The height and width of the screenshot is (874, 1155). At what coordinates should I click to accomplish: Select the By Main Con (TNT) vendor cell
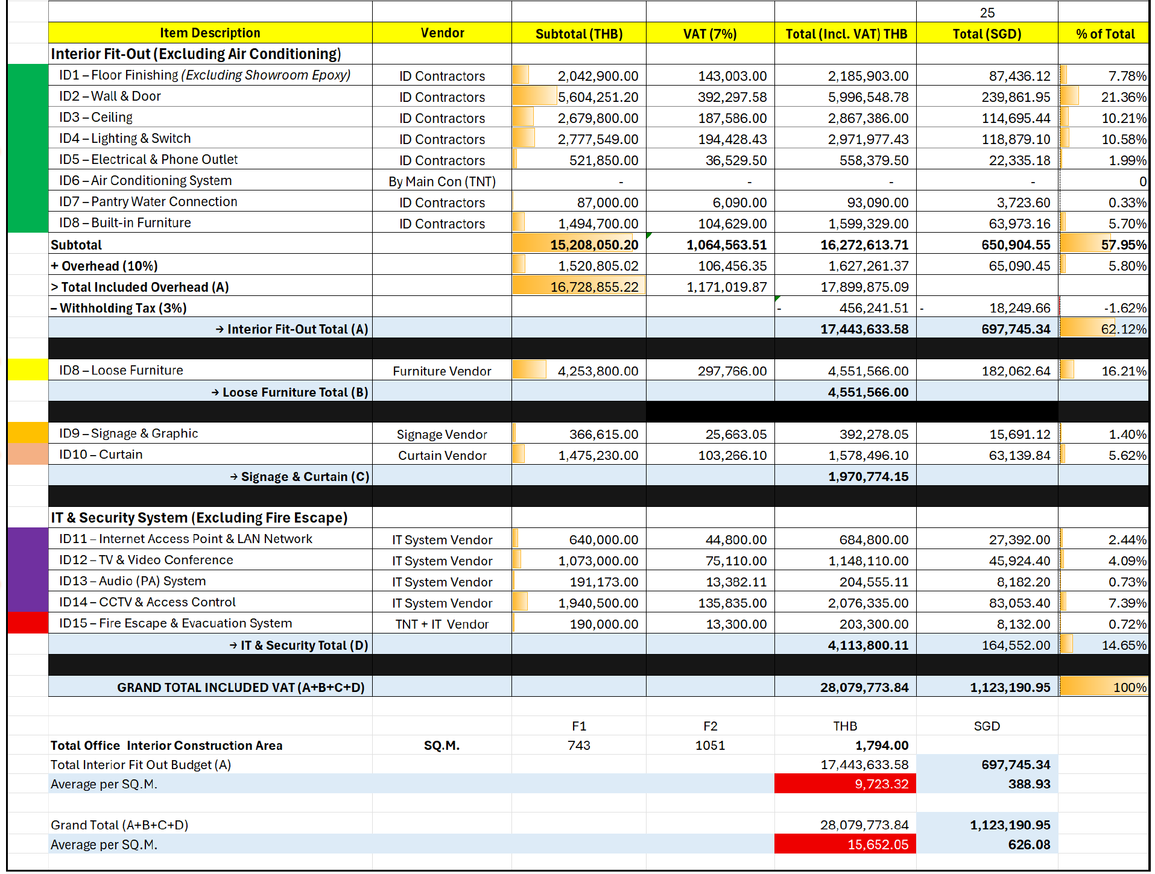pos(441,181)
